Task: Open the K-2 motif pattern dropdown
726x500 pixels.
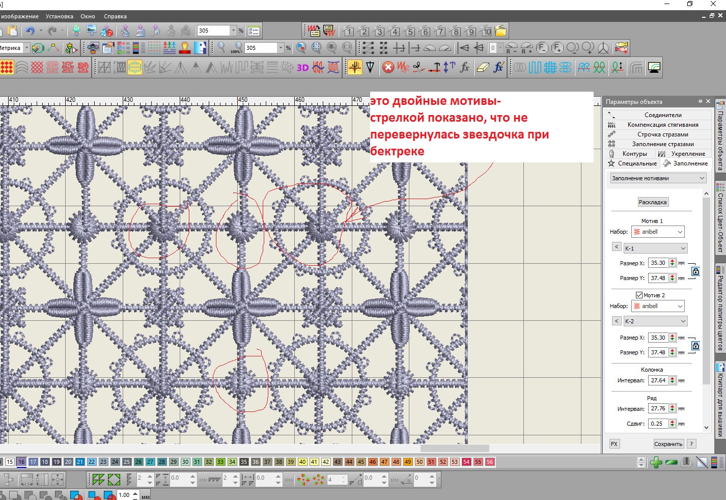Action: point(655,321)
